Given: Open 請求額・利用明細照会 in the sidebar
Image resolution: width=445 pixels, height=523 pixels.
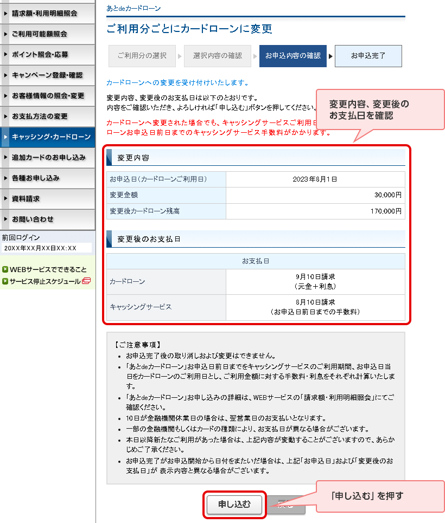Looking at the screenshot, I should pos(44,13).
